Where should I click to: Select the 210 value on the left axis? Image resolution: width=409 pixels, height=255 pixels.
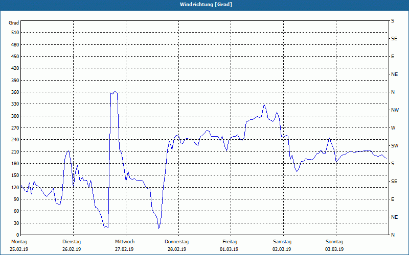[x=15, y=151]
